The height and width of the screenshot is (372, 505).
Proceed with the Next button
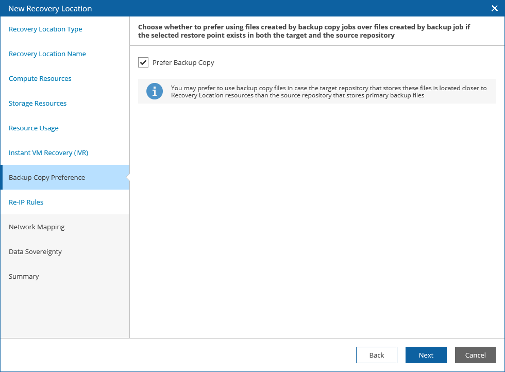(x=426, y=355)
